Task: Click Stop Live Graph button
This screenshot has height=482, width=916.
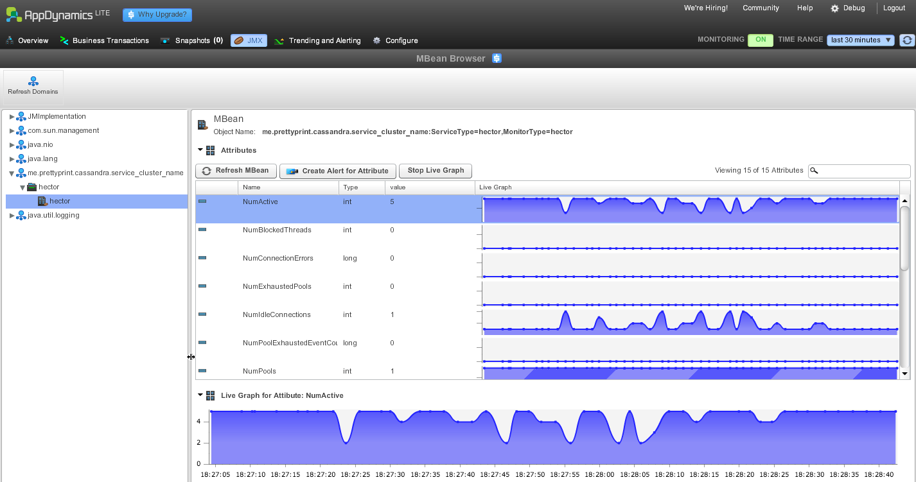Action: (436, 171)
